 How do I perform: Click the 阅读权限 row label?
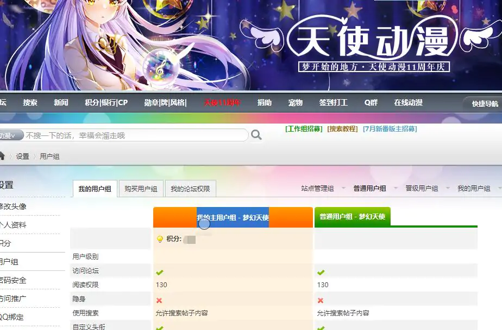click(85, 284)
